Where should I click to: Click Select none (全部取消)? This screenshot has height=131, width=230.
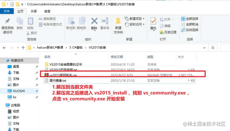(190, 24)
